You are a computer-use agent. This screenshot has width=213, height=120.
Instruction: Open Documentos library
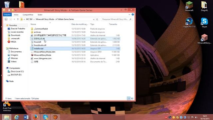click(x=16, y=52)
